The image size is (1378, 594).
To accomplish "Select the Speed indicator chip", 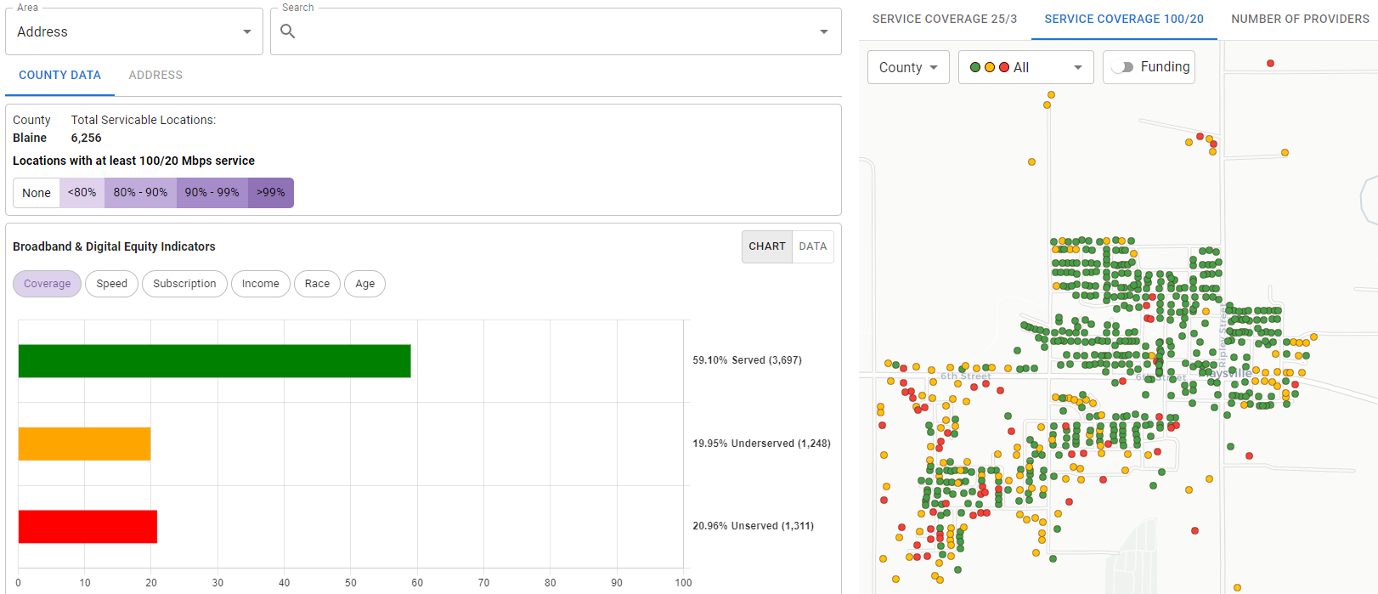I will click(x=111, y=284).
